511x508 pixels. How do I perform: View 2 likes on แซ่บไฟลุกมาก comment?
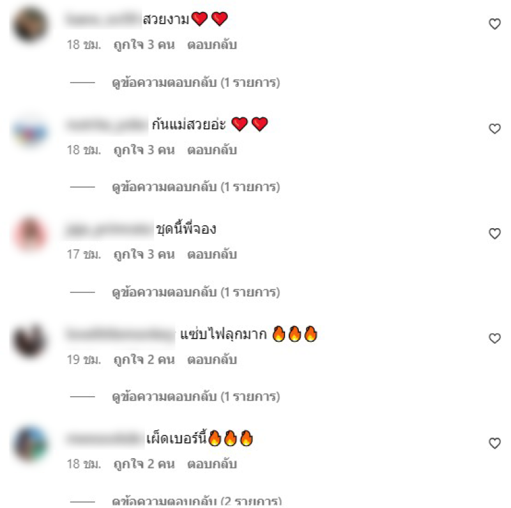[x=144, y=360]
